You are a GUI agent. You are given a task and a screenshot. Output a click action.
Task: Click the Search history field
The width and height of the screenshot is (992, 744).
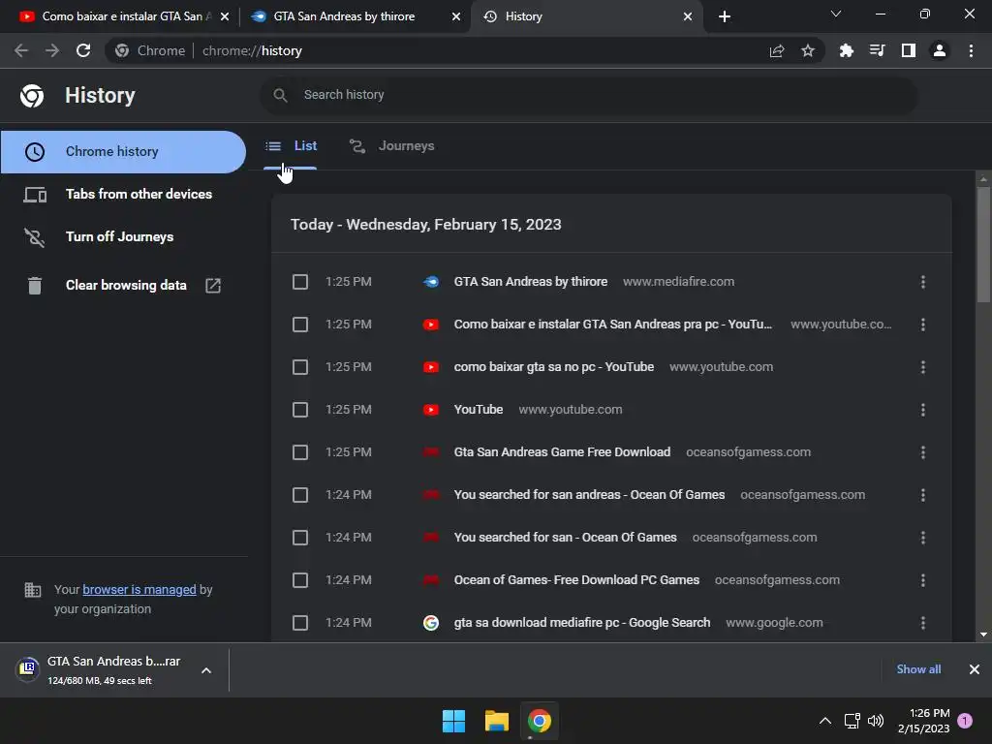click(588, 95)
